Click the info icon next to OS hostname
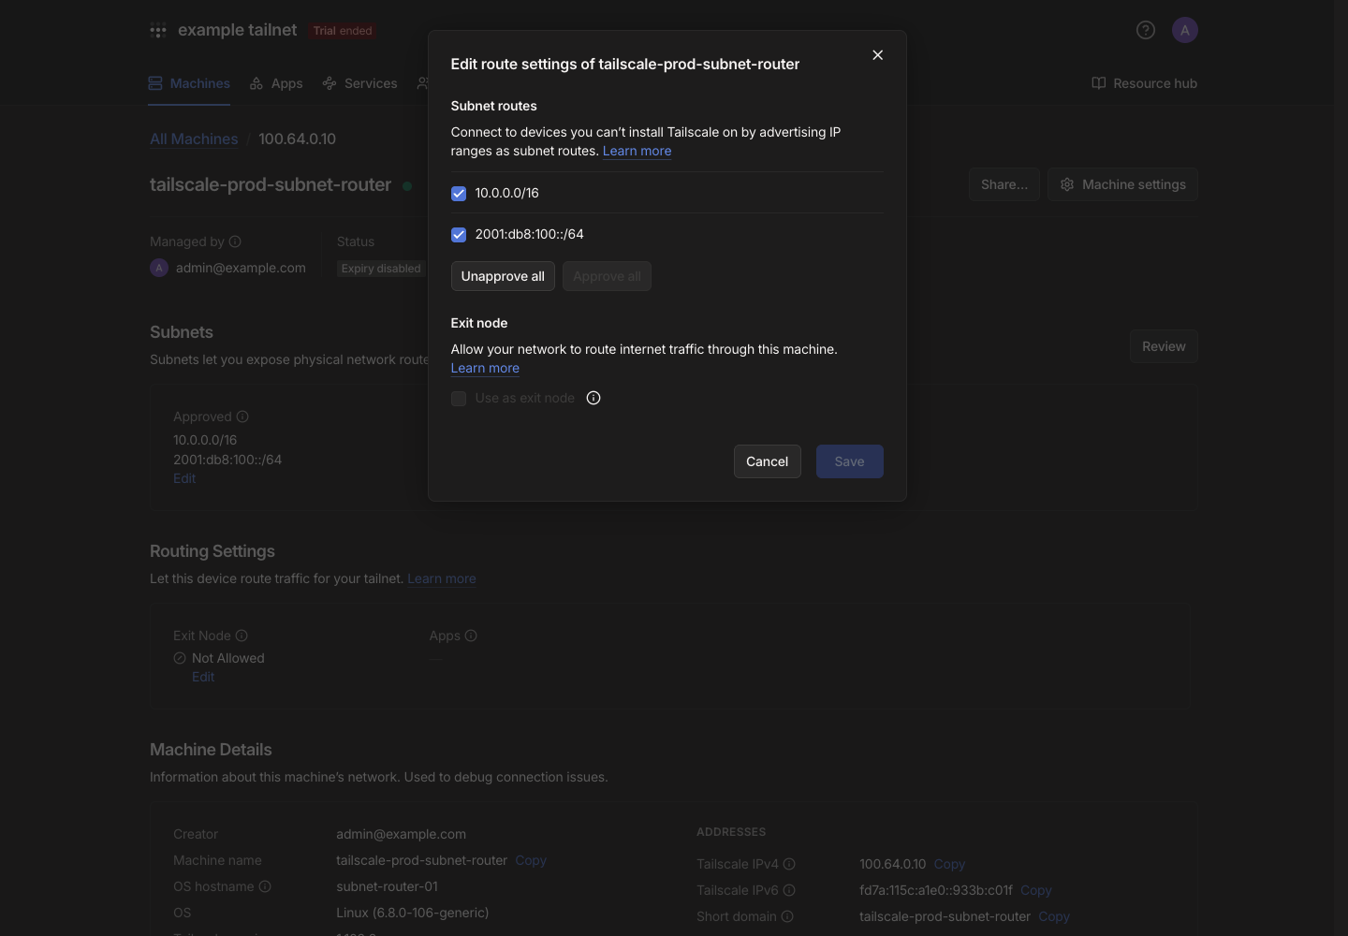 (265, 886)
